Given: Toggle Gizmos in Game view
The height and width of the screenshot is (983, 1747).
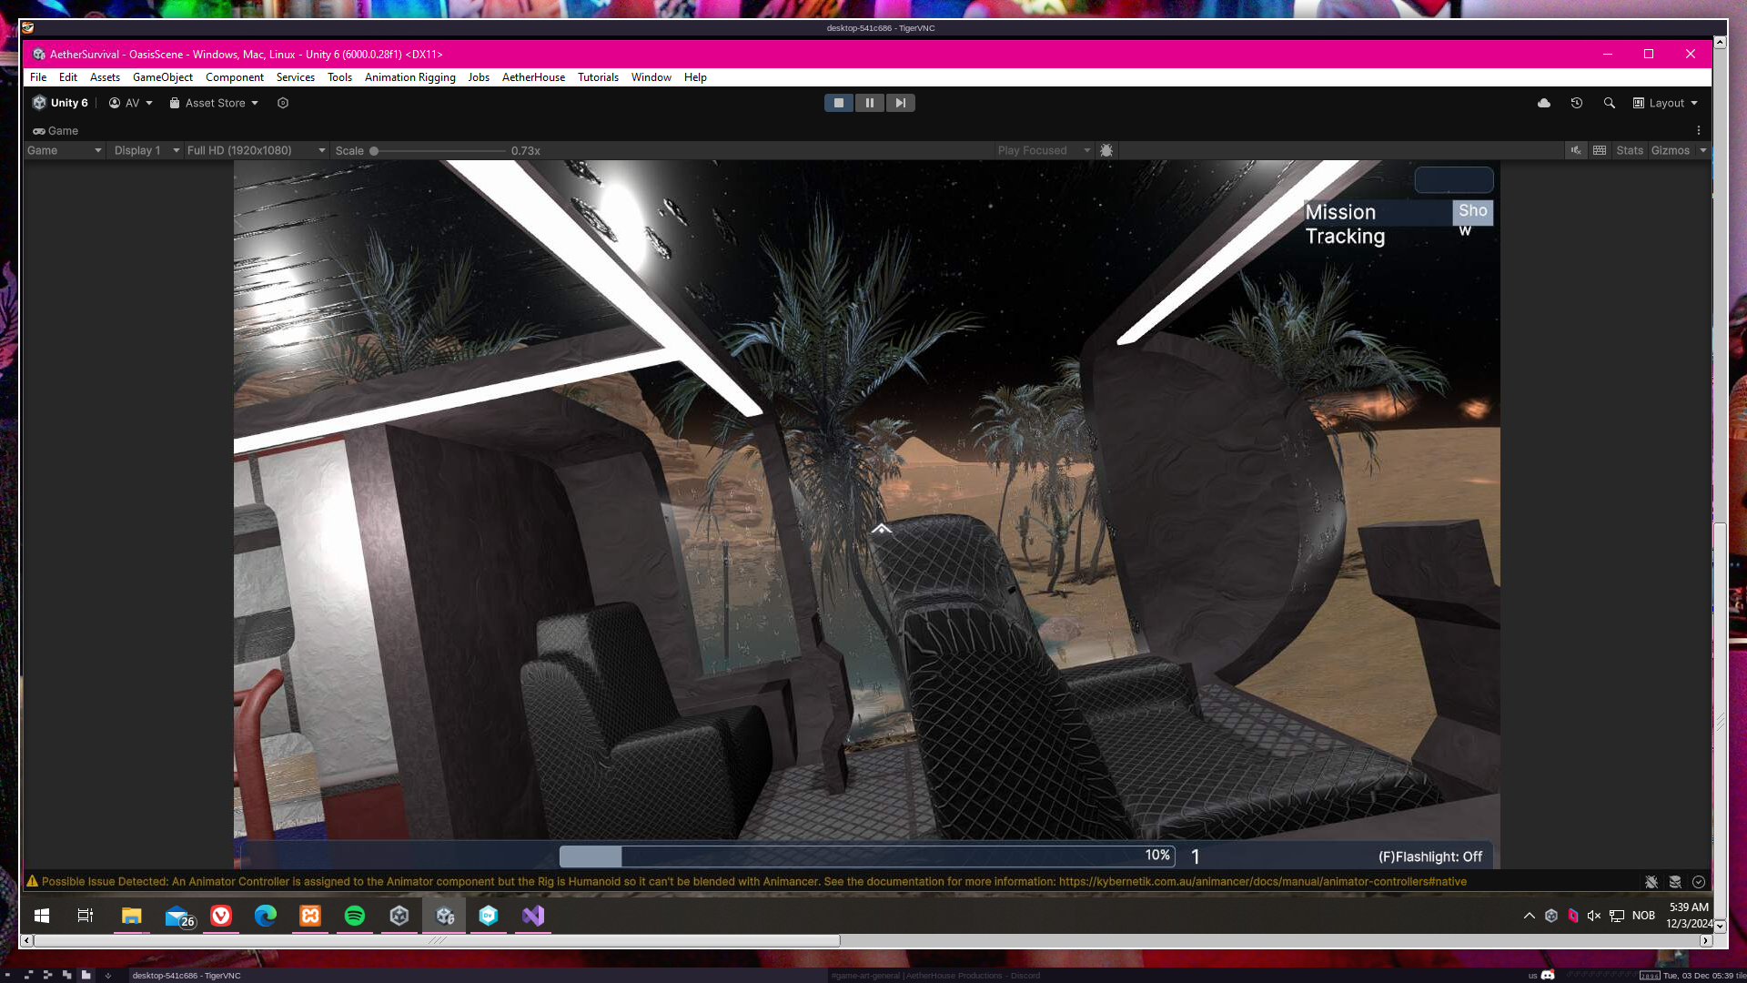Looking at the screenshot, I should click(x=1670, y=150).
